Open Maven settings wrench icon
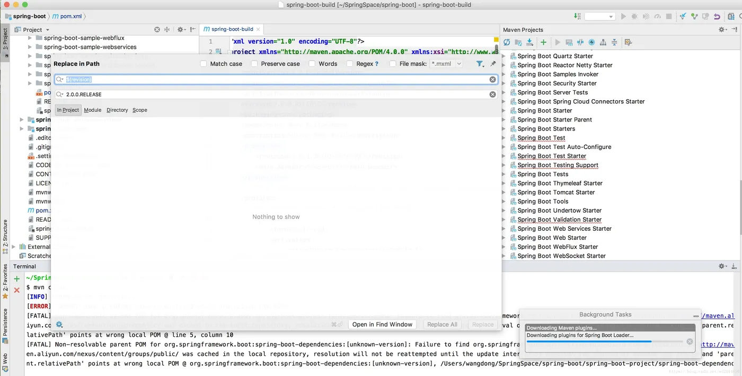This screenshot has width=742, height=376. tap(628, 42)
